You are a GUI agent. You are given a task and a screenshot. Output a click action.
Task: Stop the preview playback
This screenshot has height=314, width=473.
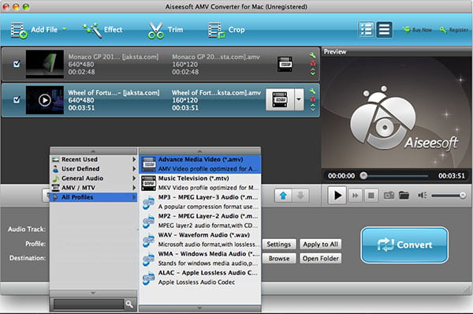[371, 196]
